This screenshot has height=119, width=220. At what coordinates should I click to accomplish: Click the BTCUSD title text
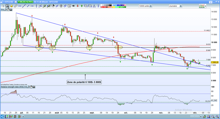coord(9,2)
